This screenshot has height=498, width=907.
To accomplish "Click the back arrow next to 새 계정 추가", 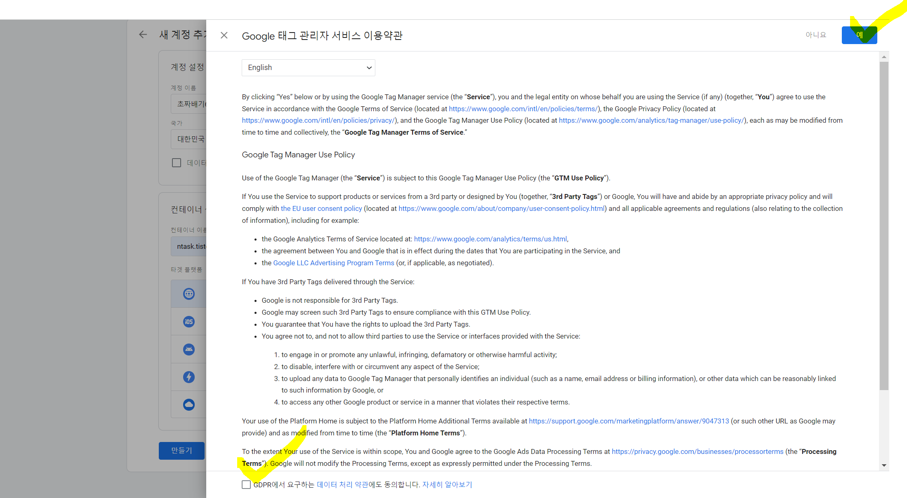I will (x=143, y=35).
